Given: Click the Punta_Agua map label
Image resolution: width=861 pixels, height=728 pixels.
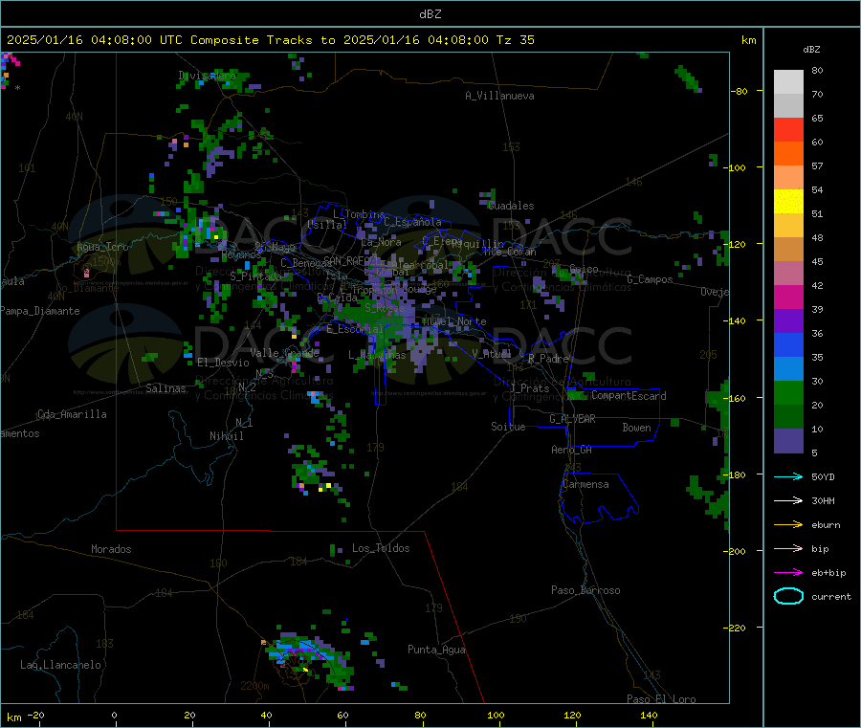Looking at the screenshot, I should point(436,650).
